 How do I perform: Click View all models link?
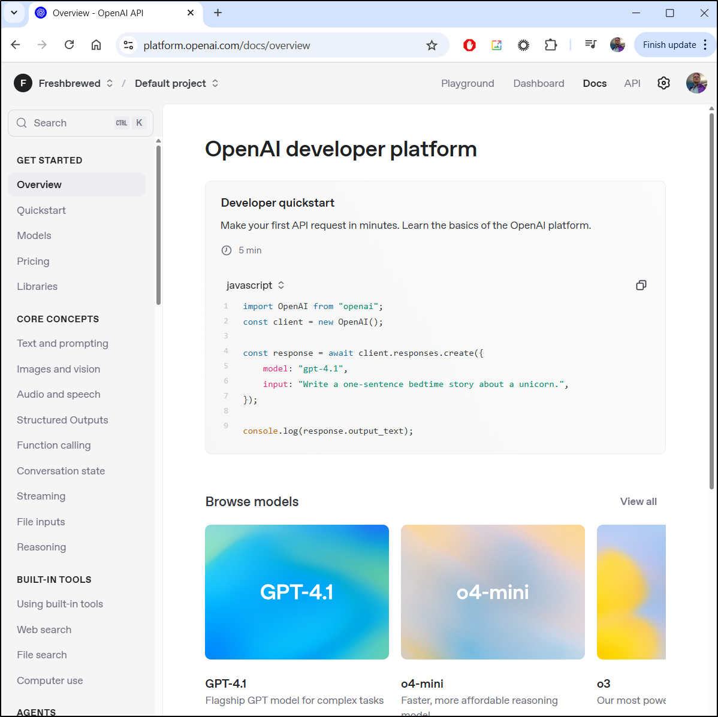click(x=638, y=501)
